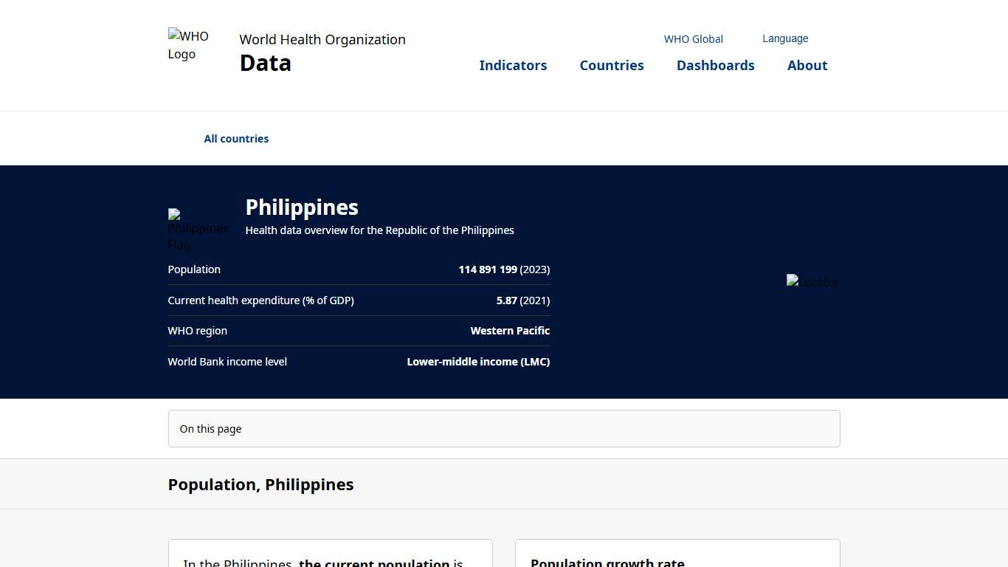1008x567 pixels.
Task: Open the Countries menu
Action: tap(612, 65)
